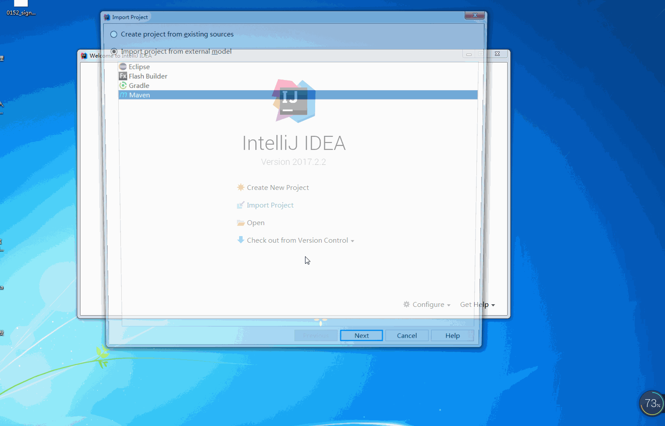Click the Create New Project star icon

240,187
